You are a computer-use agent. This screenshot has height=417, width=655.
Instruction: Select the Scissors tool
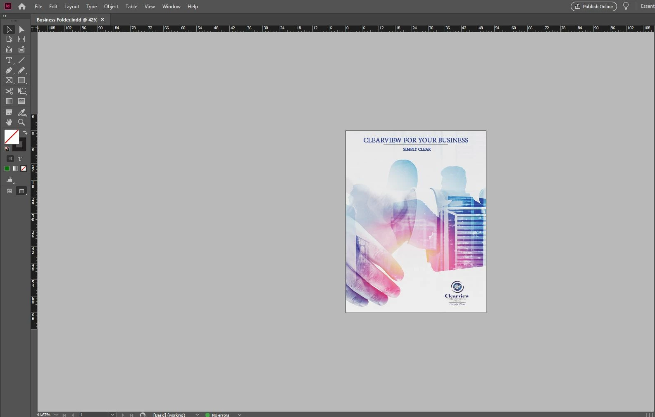9,91
